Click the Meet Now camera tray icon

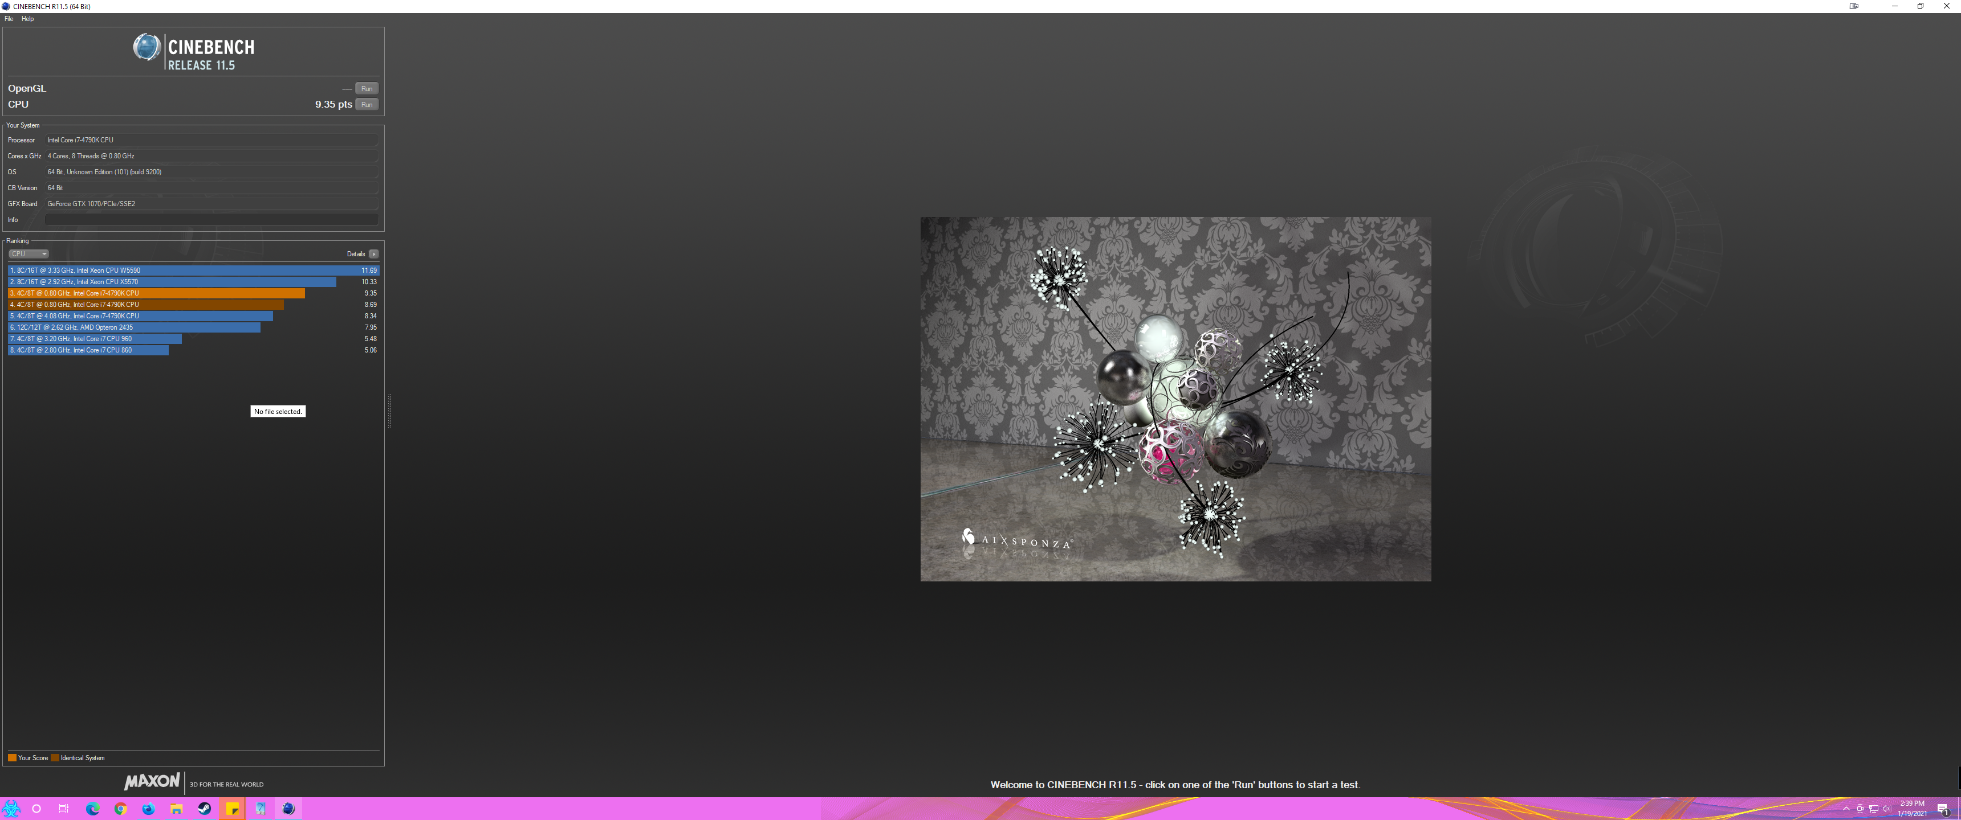coord(1860,809)
